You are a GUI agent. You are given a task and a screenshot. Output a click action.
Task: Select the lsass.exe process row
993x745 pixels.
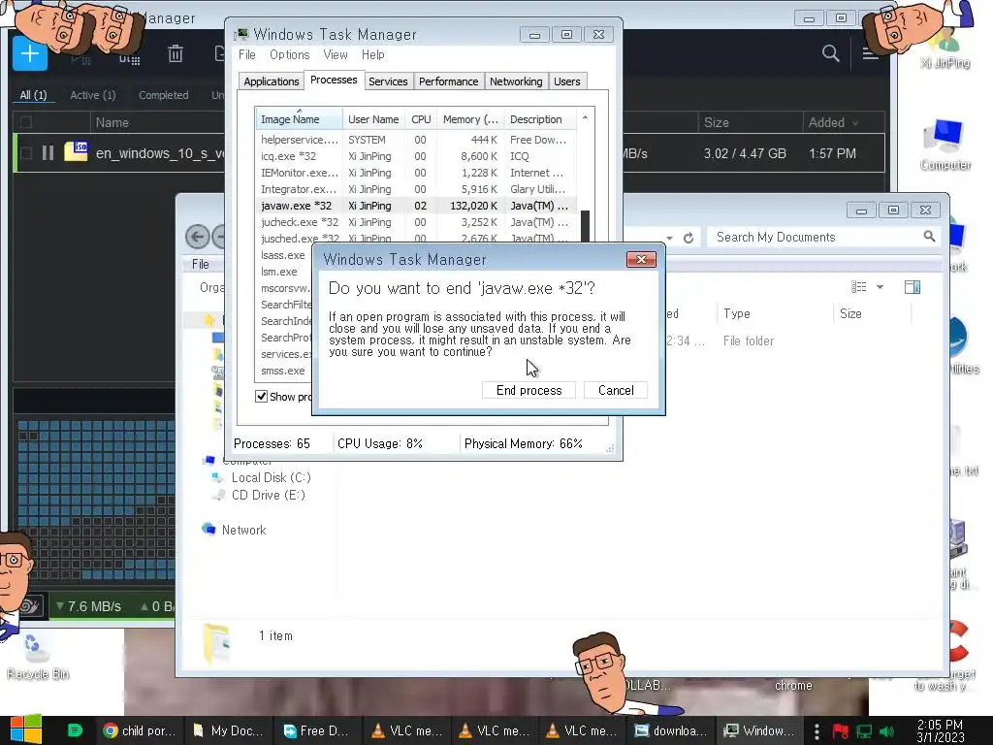click(x=283, y=255)
